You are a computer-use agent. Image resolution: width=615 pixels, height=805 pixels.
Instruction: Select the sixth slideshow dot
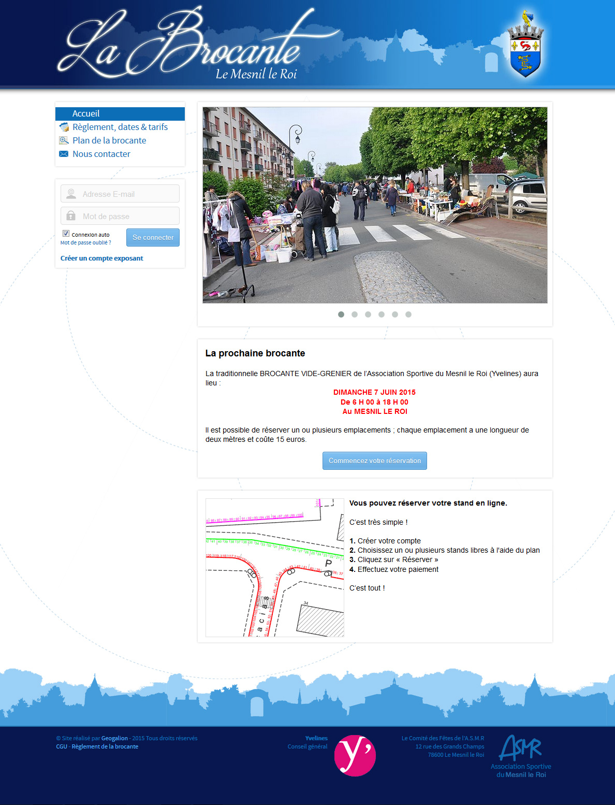tap(408, 314)
